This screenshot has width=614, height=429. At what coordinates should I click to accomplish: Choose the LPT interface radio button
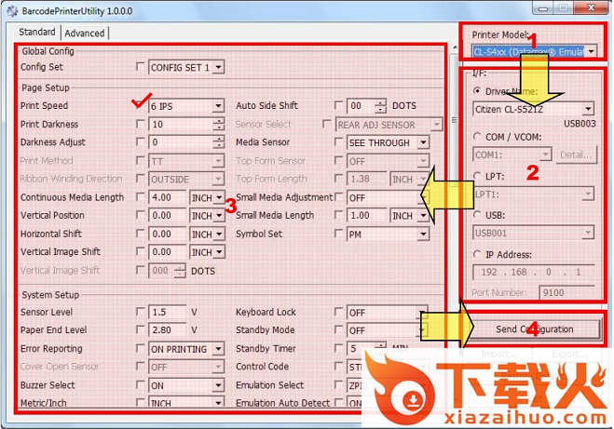(477, 176)
